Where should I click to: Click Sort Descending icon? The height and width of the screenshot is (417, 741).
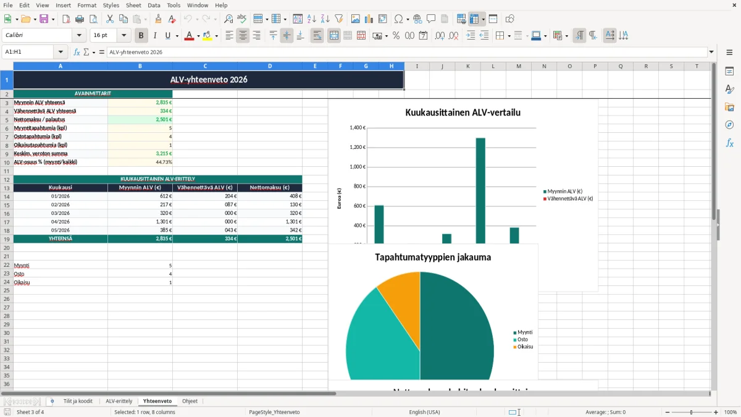325,19
